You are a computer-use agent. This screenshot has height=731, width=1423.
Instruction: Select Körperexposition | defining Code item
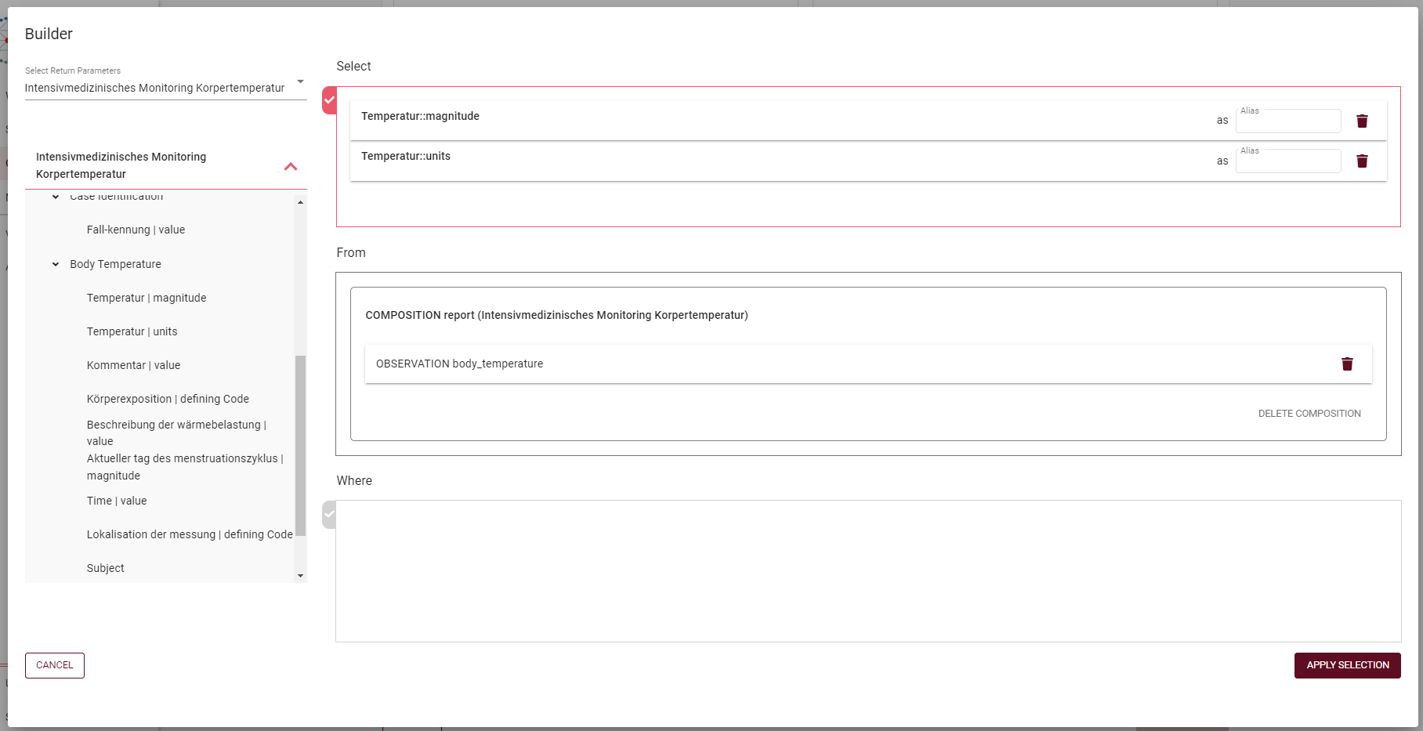click(x=168, y=399)
